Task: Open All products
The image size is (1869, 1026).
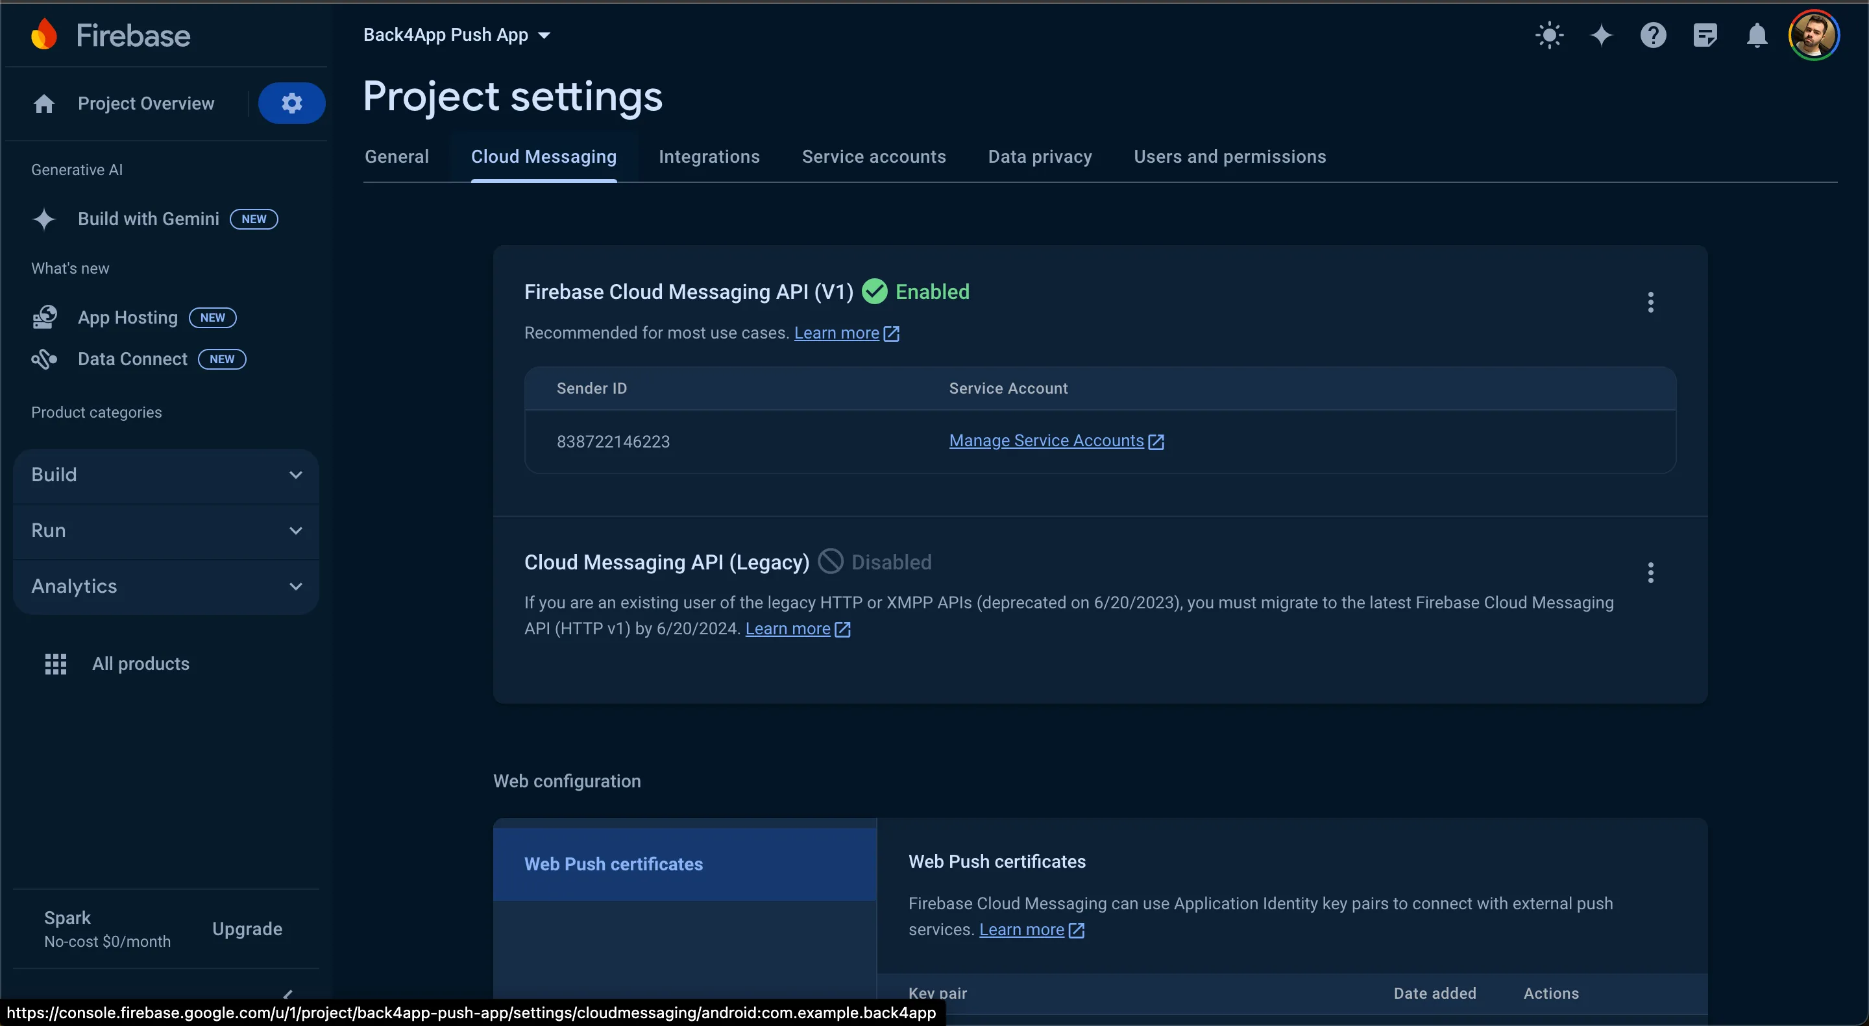Action: (x=141, y=663)
